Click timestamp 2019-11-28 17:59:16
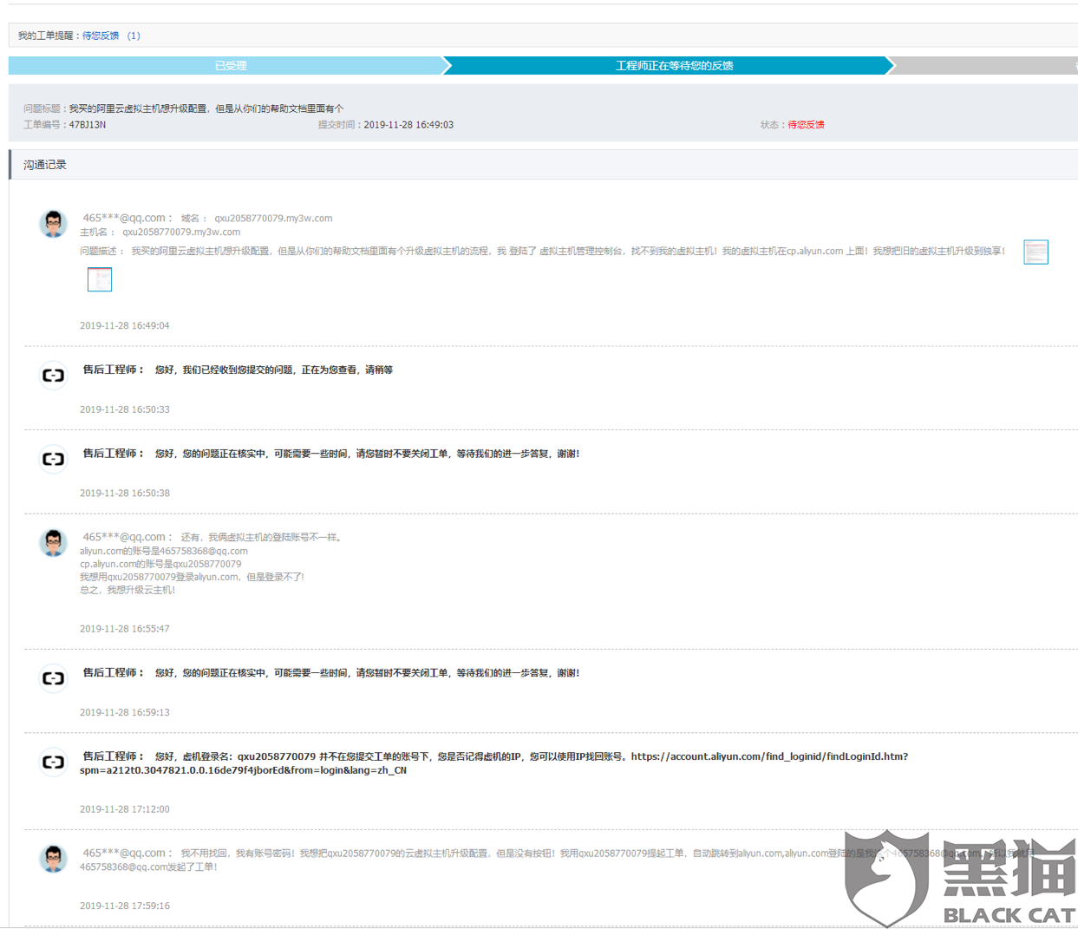The height and width of the screenshot is (929, 1078). point(125,906)
